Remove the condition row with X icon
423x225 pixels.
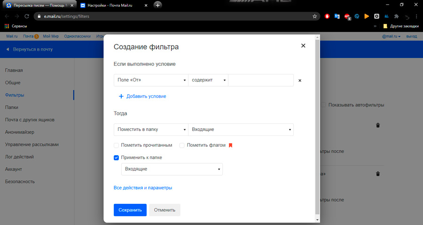tap(300, 81)
